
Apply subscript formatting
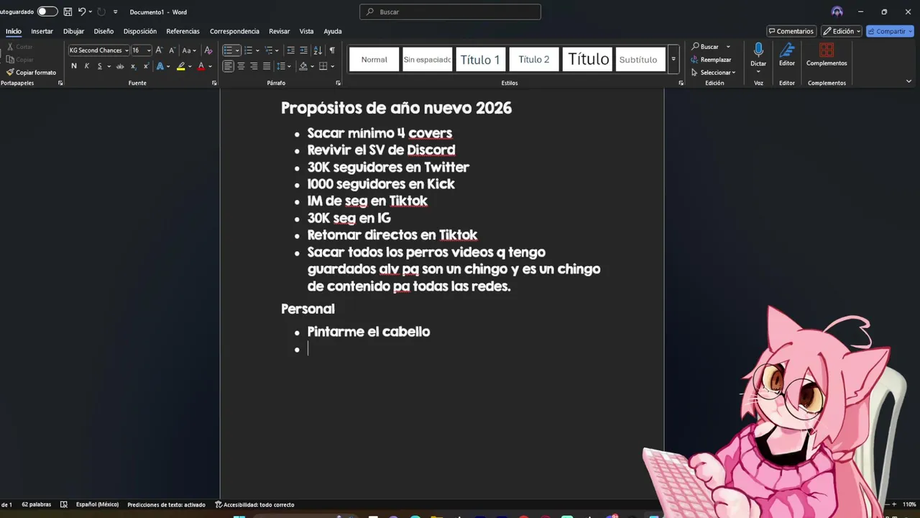133,66
